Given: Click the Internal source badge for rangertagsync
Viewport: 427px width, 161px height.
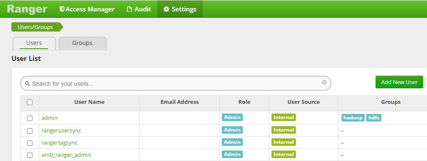Looking at the screenshot, I should [284, 142].
